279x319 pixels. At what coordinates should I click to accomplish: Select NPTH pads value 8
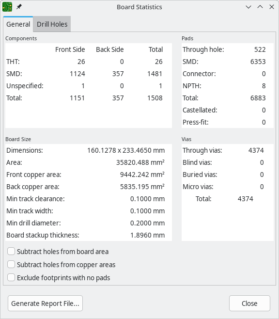click(x=264, y=86)
